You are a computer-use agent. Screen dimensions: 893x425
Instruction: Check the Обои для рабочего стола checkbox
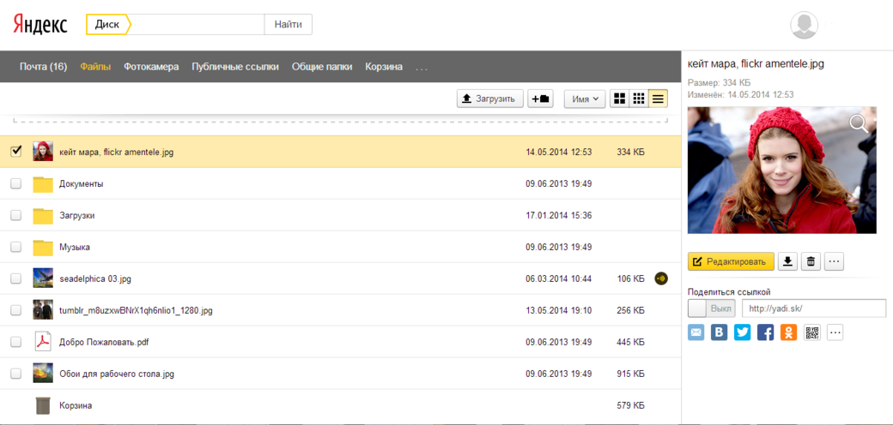16,374
